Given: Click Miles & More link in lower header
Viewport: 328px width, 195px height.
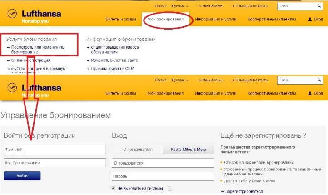Looking at the screenshot, I should (212, 80).
